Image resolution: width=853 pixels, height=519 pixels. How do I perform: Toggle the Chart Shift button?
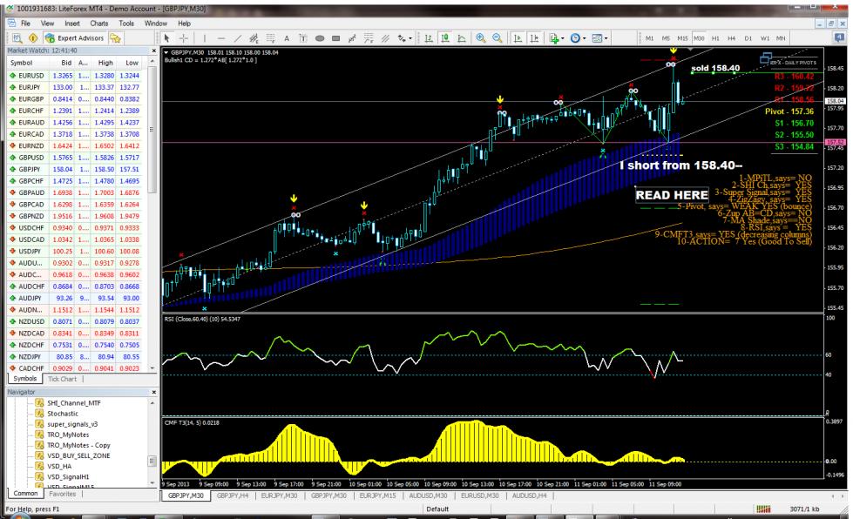pos(534,39)
